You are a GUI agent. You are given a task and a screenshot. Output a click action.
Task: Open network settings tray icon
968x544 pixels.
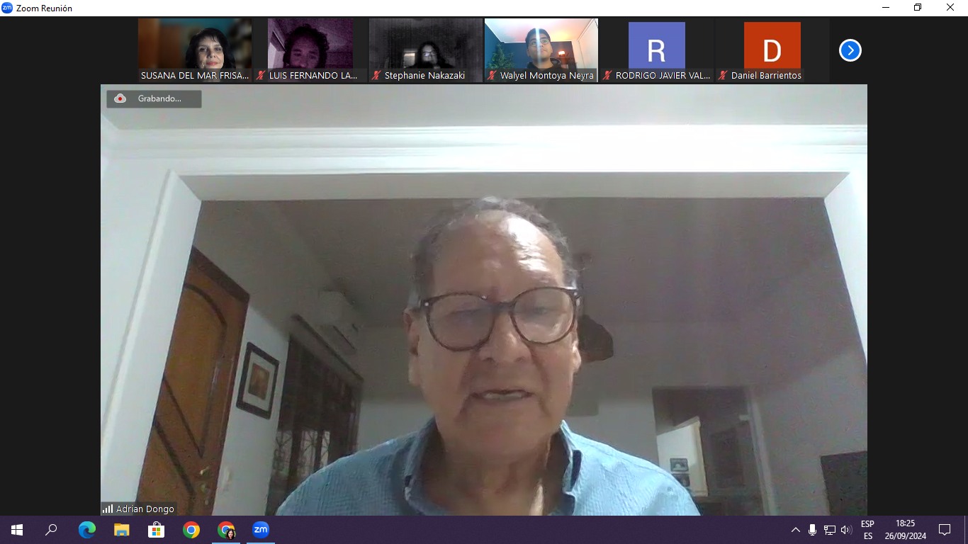coord(829,530)
